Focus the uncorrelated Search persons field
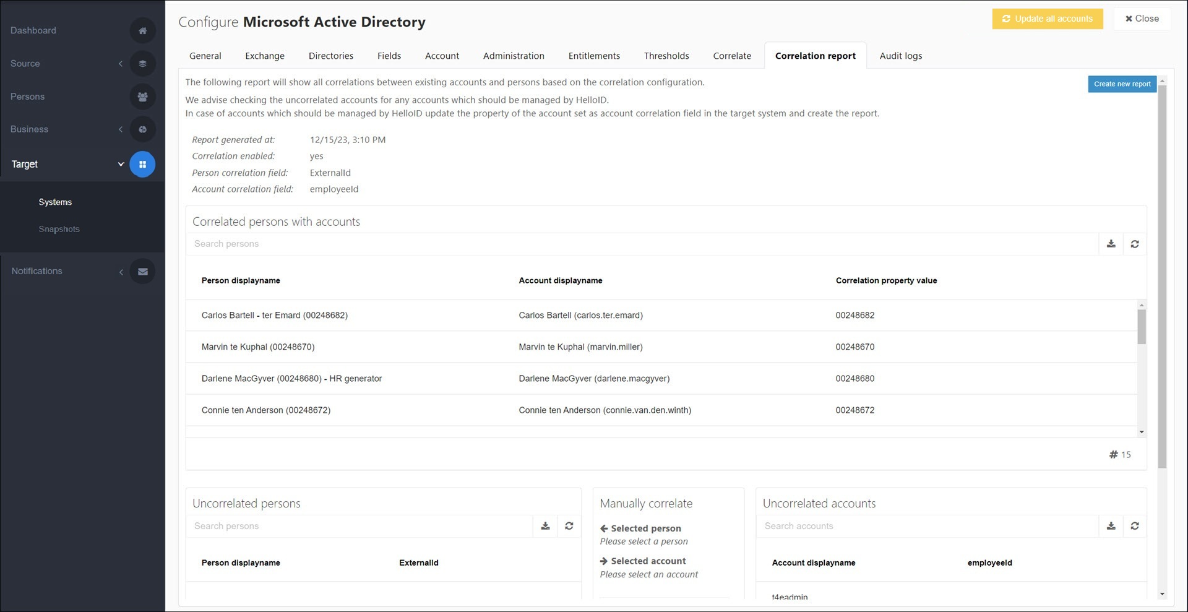The height and width of the screenshot is (612, 1188). click(x=359, y=526)
